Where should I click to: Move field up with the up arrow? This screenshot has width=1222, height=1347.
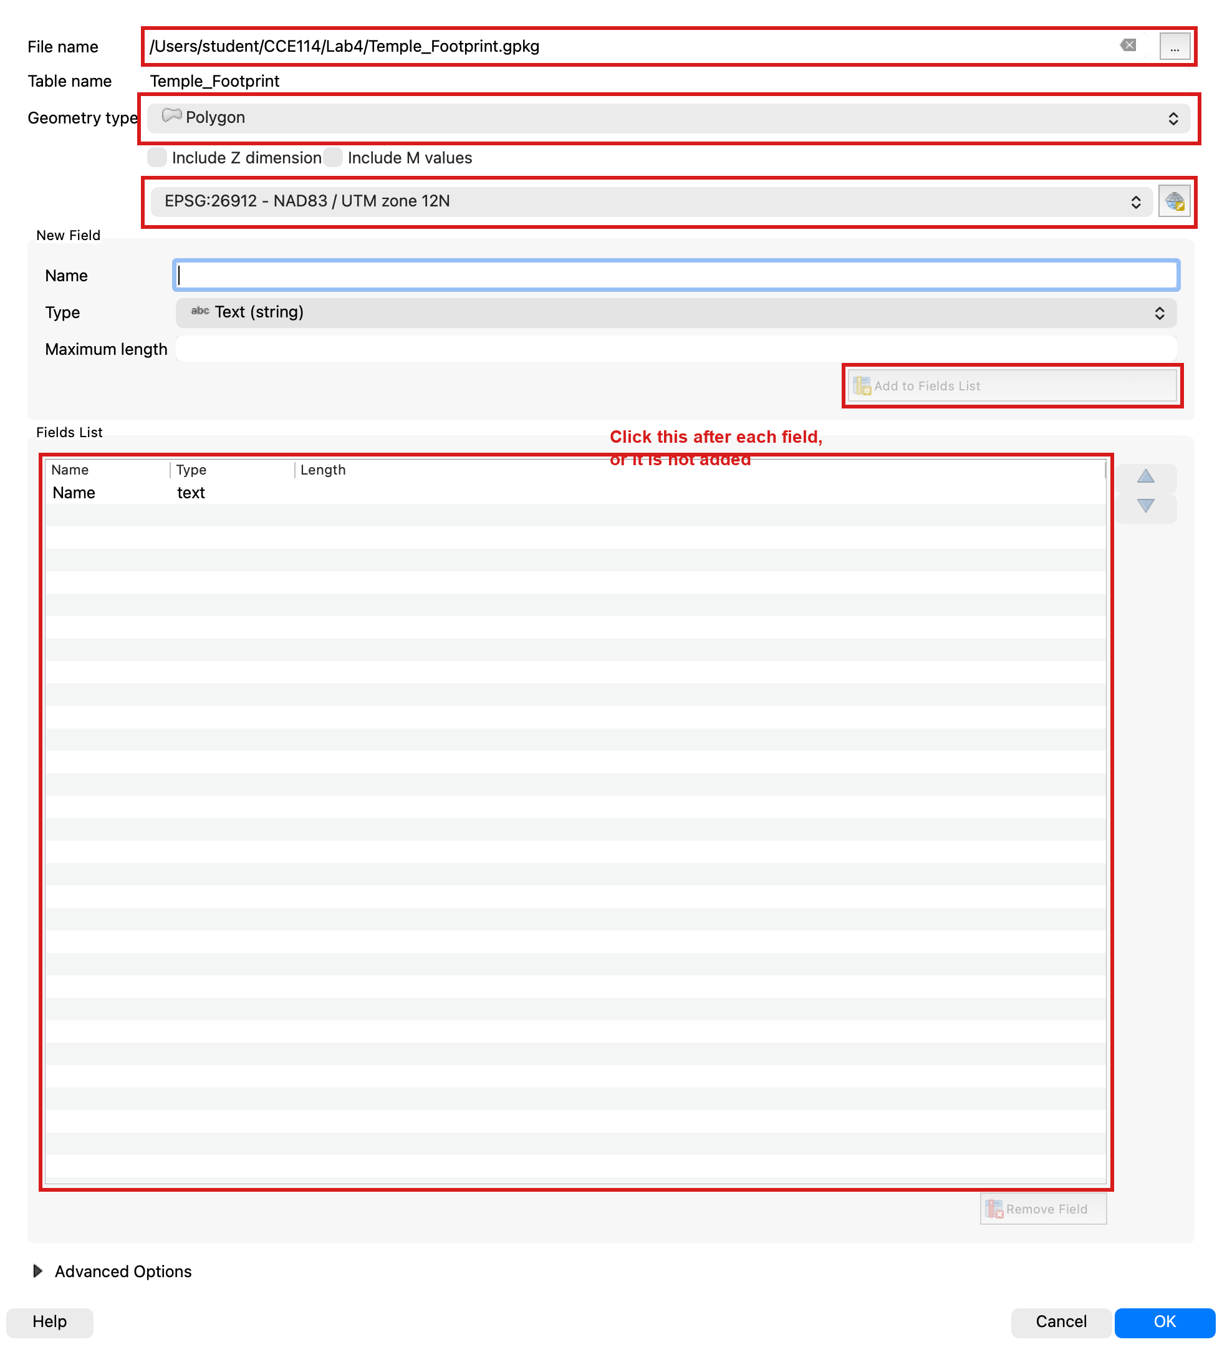[1145, 476]
